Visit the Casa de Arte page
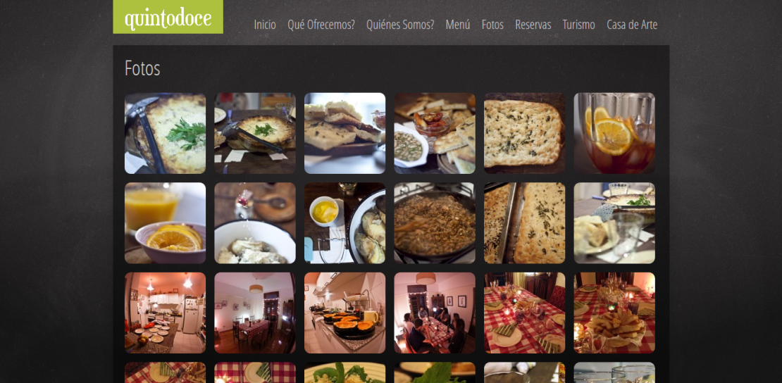The image size is (782, 383). point(632,25)
